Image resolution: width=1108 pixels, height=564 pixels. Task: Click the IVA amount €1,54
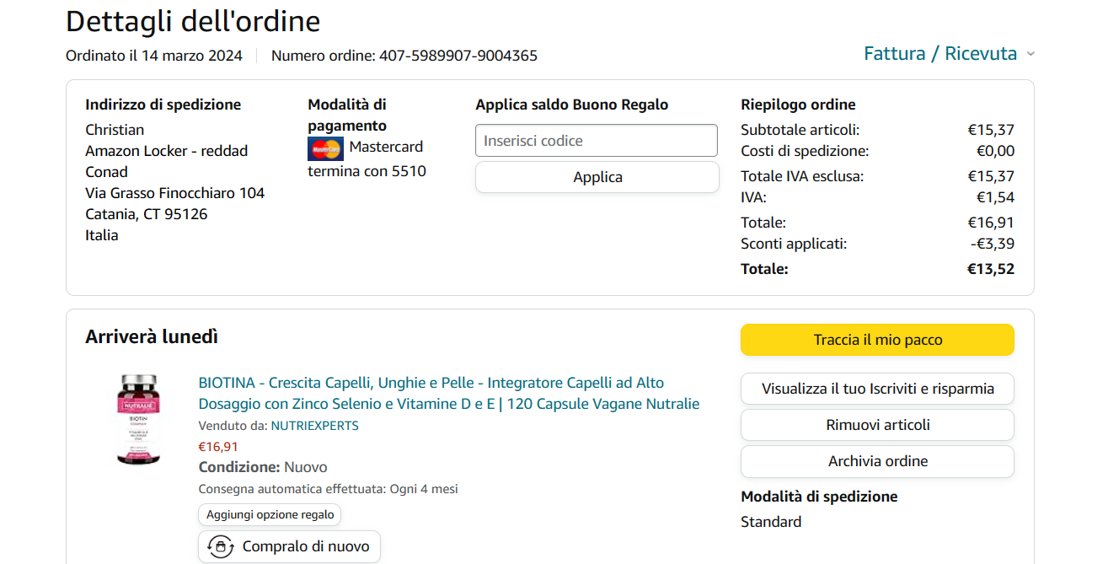[x=995, y=197]
